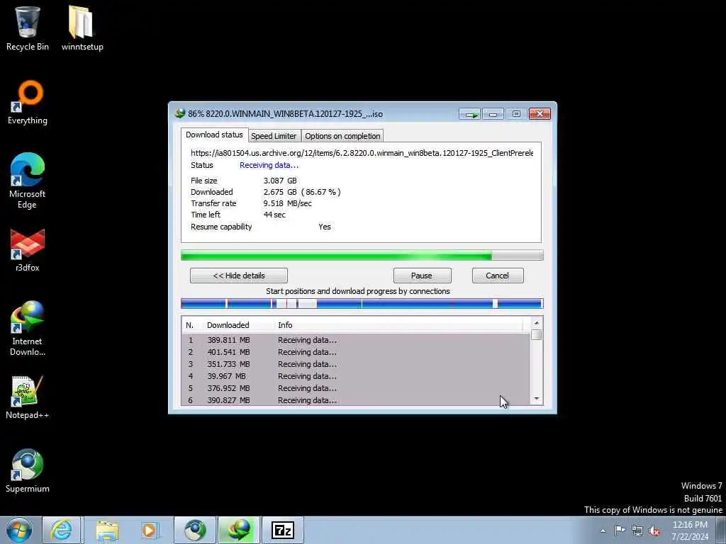Click the Hide details button
Image resolution: width=726 pixels, height=544 pixels.
point(239,276)
